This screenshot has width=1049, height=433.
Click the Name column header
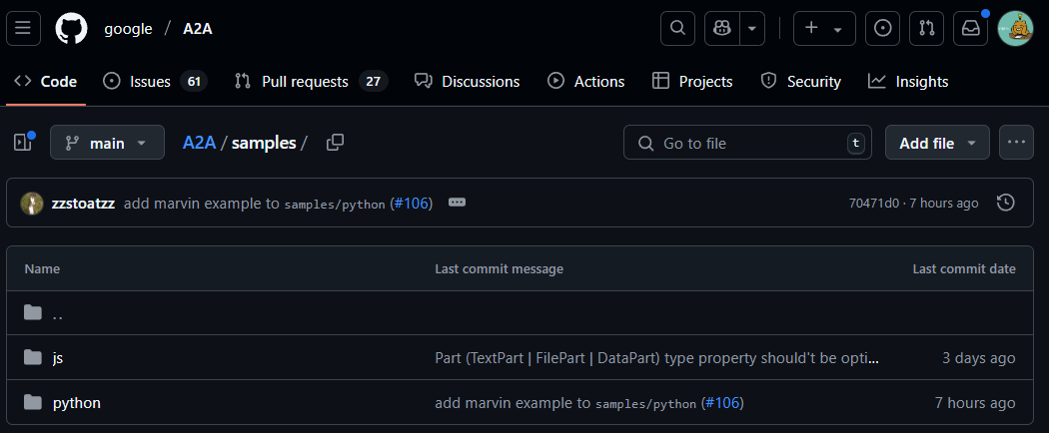[42, 268]
